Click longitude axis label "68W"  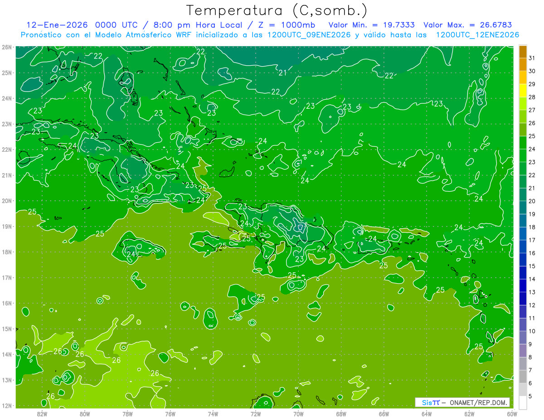pos(341,414)
